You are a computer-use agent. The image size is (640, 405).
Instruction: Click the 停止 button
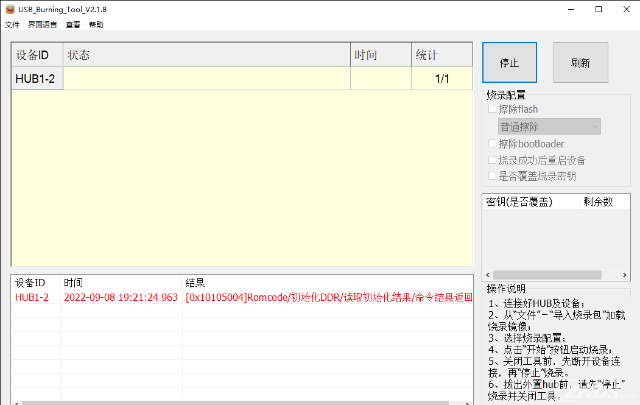click(x=509, y=63)
